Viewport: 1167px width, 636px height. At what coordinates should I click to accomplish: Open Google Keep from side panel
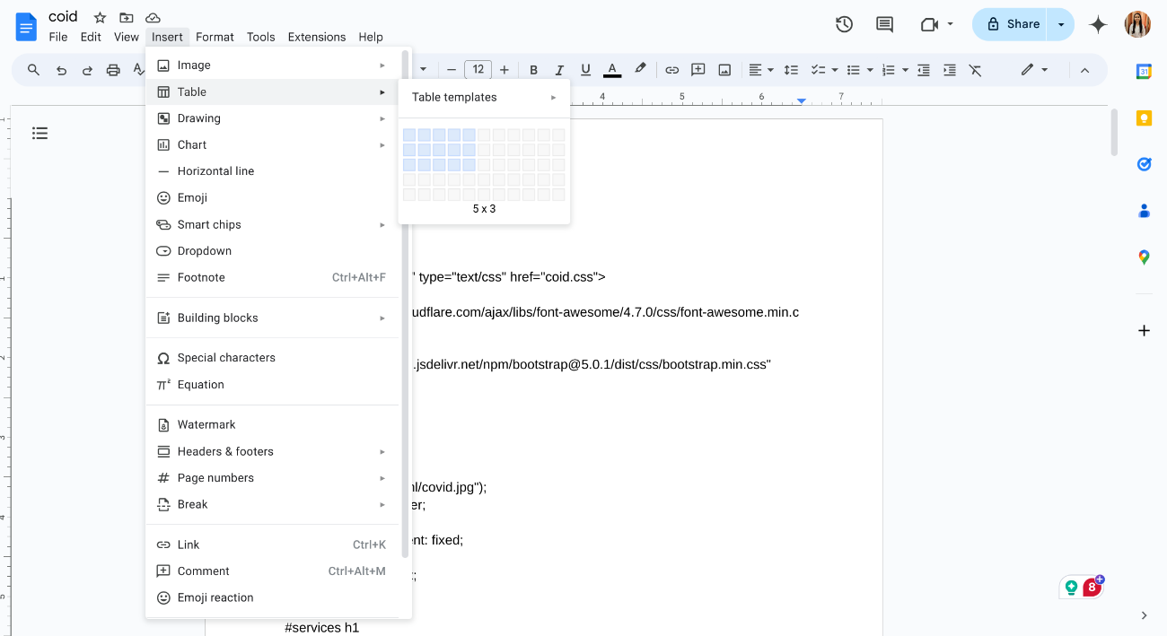[x=1144, y=118]
